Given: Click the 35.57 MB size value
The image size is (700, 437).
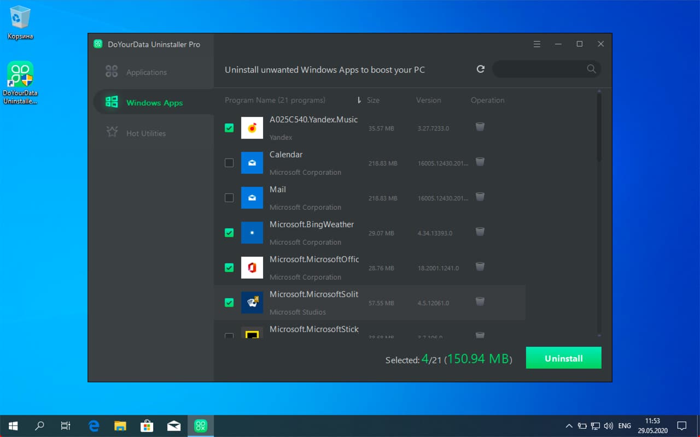Looking at the screenshot, I should [x=381, y=128].
